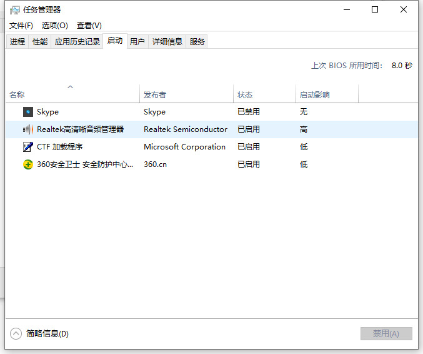Click publisher 360.cn cell

tap(156, 164)
